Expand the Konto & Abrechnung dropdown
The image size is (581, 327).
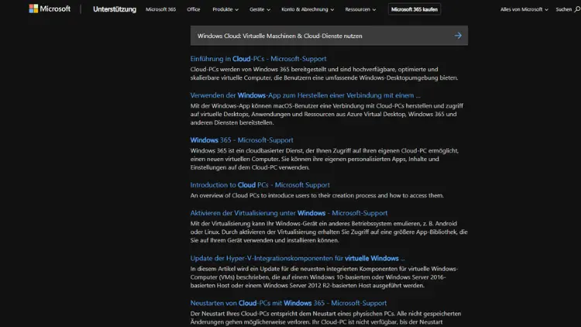[308, 9]
